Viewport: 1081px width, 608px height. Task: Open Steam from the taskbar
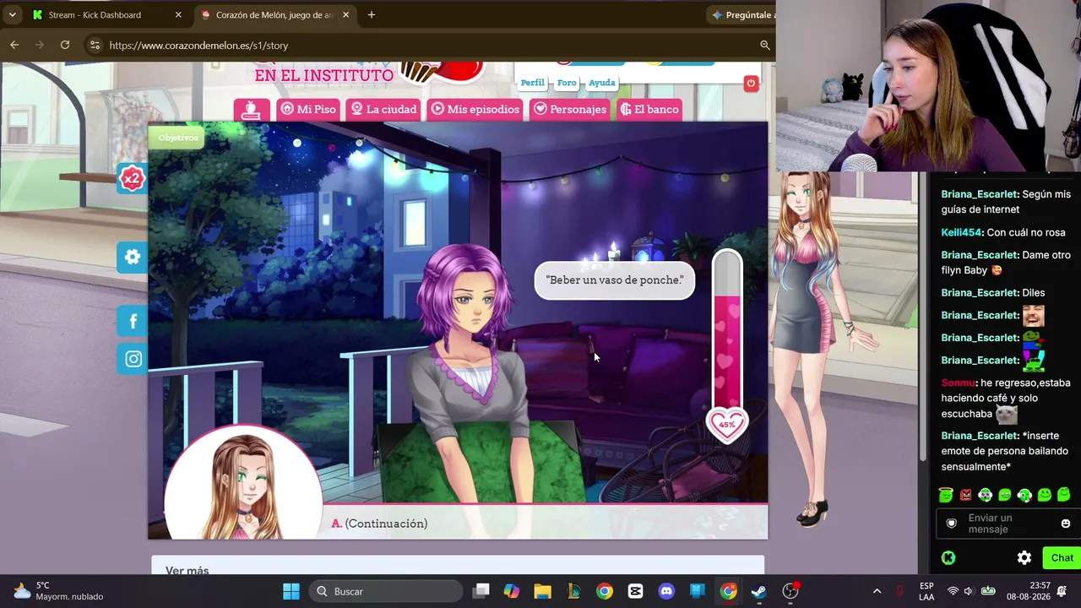point(759,591)
